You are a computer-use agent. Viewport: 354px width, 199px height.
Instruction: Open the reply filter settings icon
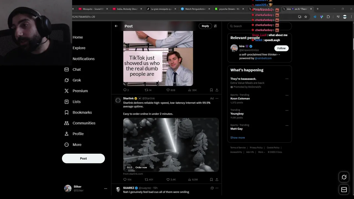[x=215, y=26]
